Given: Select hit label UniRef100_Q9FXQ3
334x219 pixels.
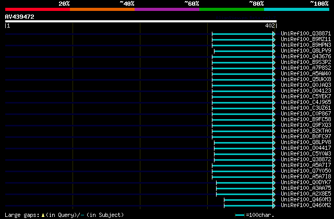Looking at the screenshot, I should 306,125.
